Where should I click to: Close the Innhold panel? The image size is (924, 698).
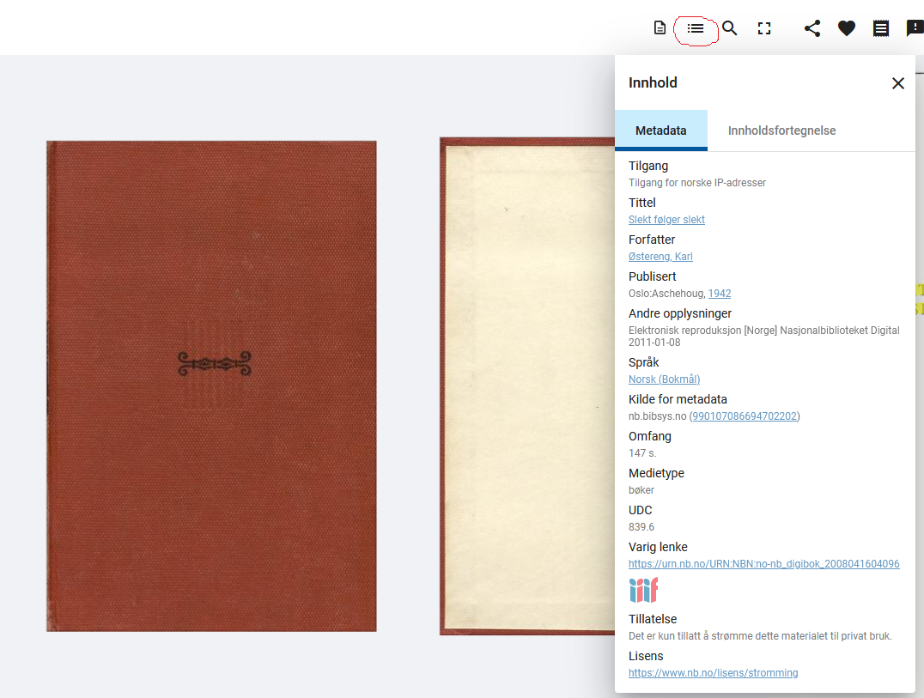[898, 83]
